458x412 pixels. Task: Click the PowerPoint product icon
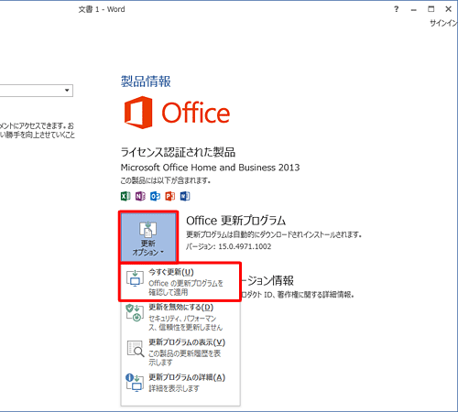(x=170, y=196)
